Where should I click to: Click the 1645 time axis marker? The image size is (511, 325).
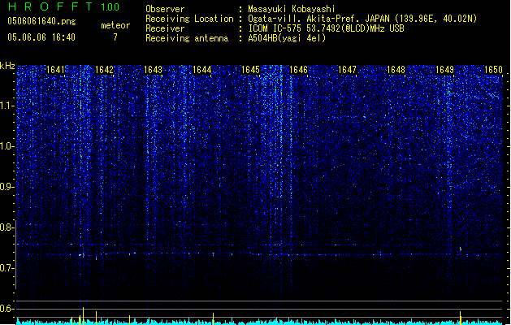coord(250,70)
